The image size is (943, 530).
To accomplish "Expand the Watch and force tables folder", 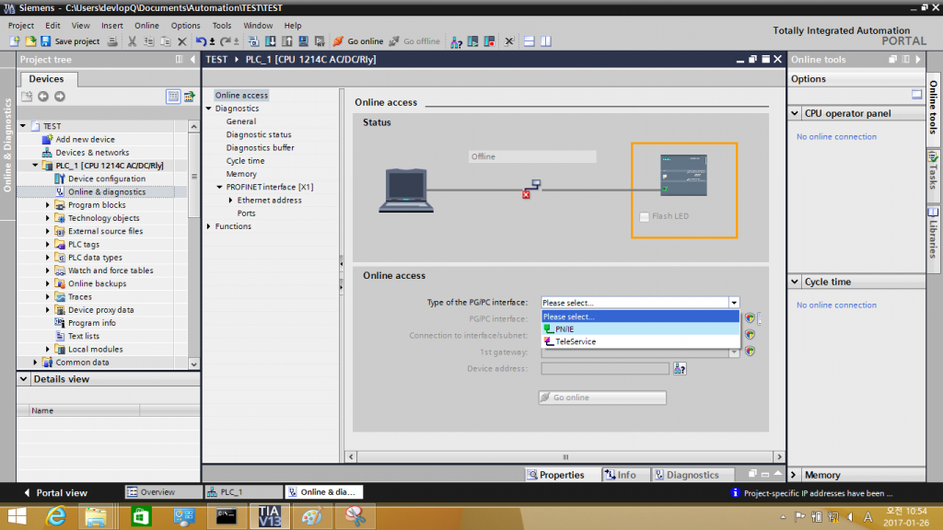I will pyautogui.click(x=48, y=271).
